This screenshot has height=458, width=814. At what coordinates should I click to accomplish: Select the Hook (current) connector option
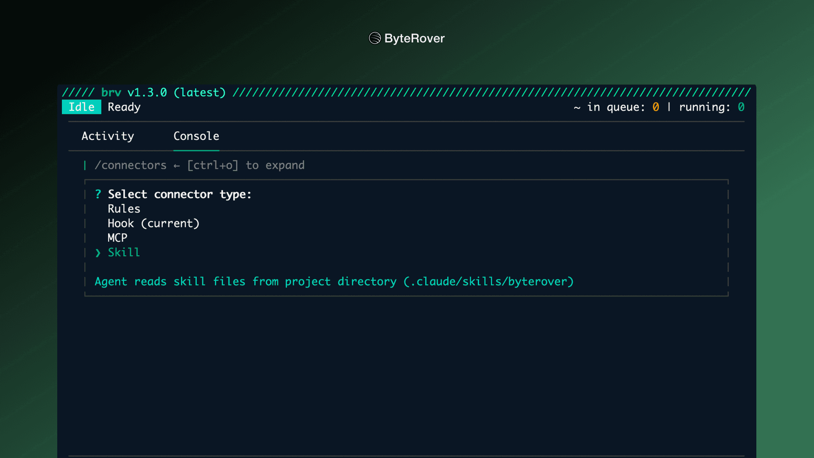click(153, 223)
